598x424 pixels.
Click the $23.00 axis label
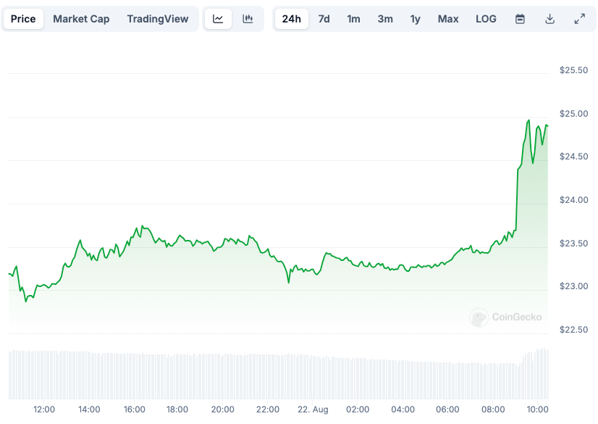[573, 286]
